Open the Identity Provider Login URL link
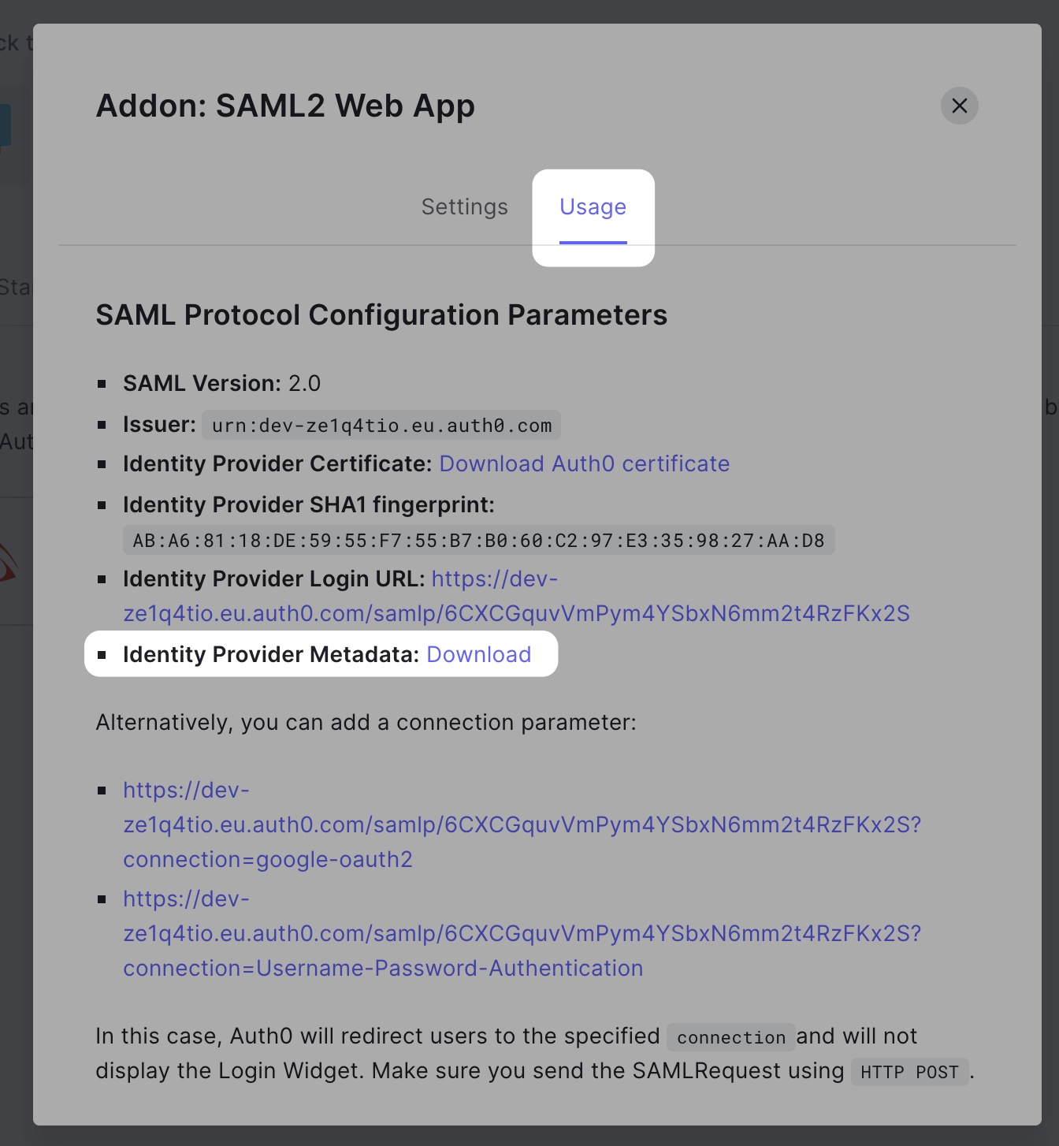 click(516, 596)
